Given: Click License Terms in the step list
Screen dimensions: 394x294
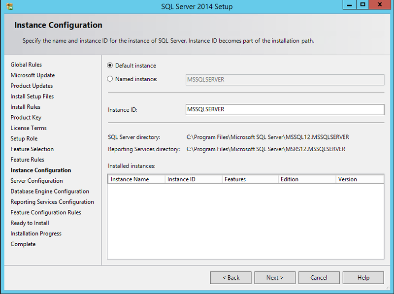Looking at the screenshot, I should pyautogui.click(x=29, y=128).
